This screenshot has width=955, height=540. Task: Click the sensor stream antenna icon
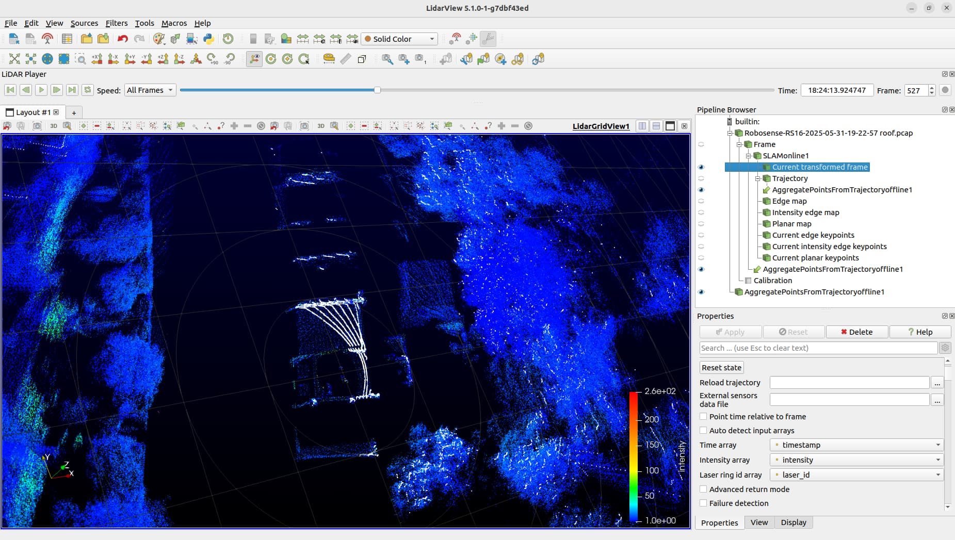coord(47,39)
